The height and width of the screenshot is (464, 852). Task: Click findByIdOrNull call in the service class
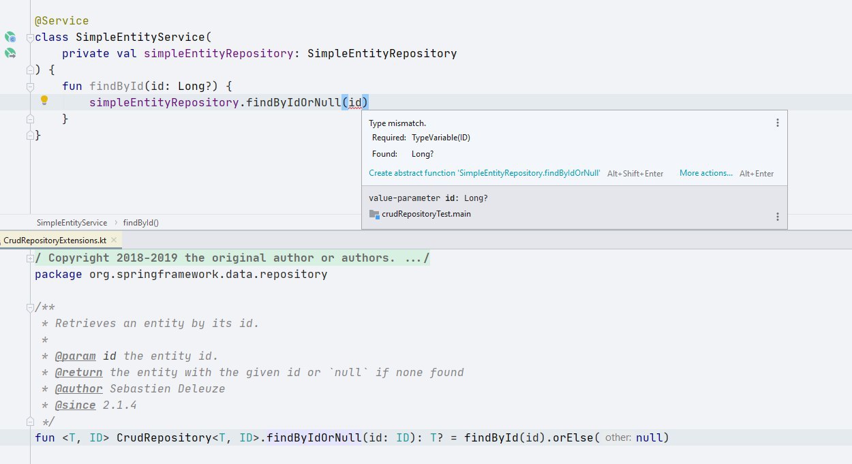(x=294, y=103)
